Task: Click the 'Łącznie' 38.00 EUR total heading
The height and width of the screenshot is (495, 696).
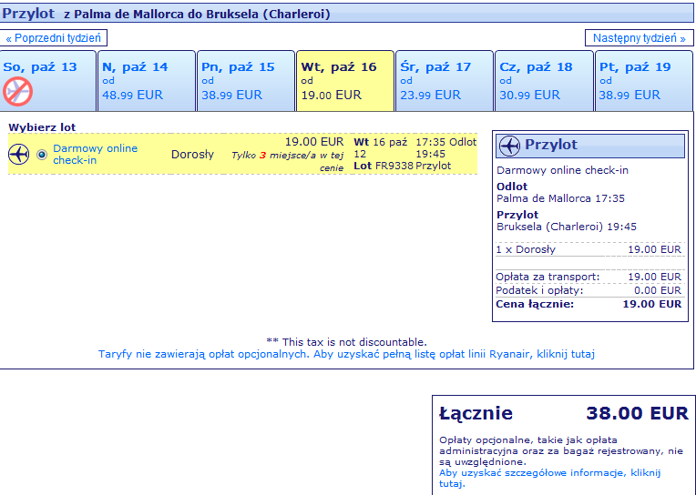Action: pos(564,413)
